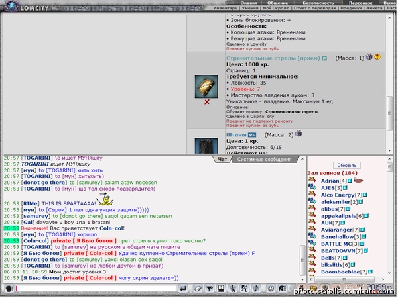Click private-message arrow icon next to AJES
This screenshot has width=398, height=298.
click(312, 187)
